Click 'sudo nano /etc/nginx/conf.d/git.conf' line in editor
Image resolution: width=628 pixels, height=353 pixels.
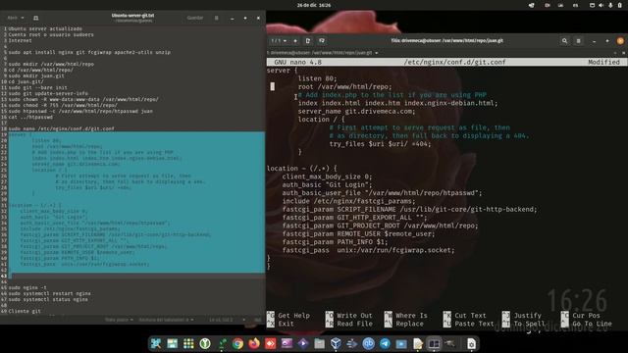coord(61,128)
